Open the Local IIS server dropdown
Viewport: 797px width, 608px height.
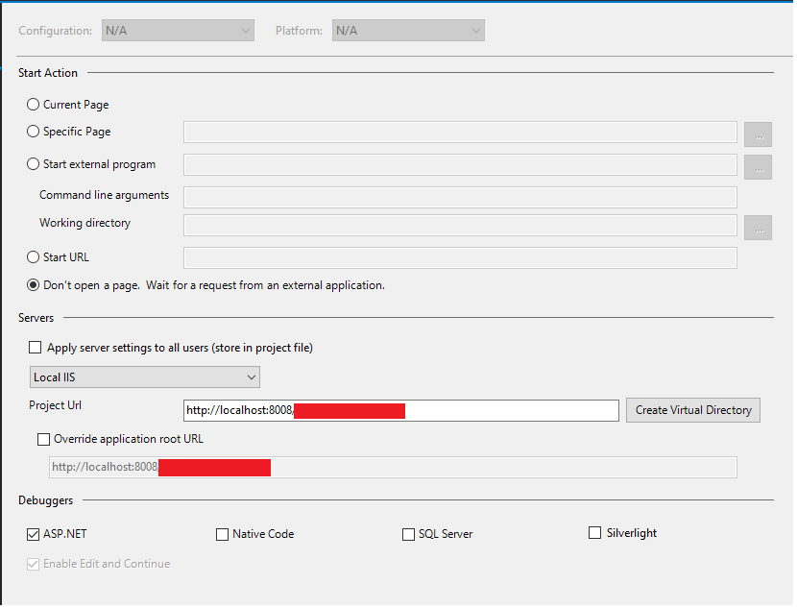click(x=144, y=377)
